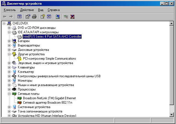Collapse the Сетевые платы node

(9, 94)
